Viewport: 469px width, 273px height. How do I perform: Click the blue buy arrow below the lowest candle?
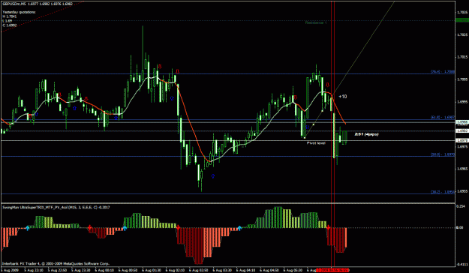point(213,175)
